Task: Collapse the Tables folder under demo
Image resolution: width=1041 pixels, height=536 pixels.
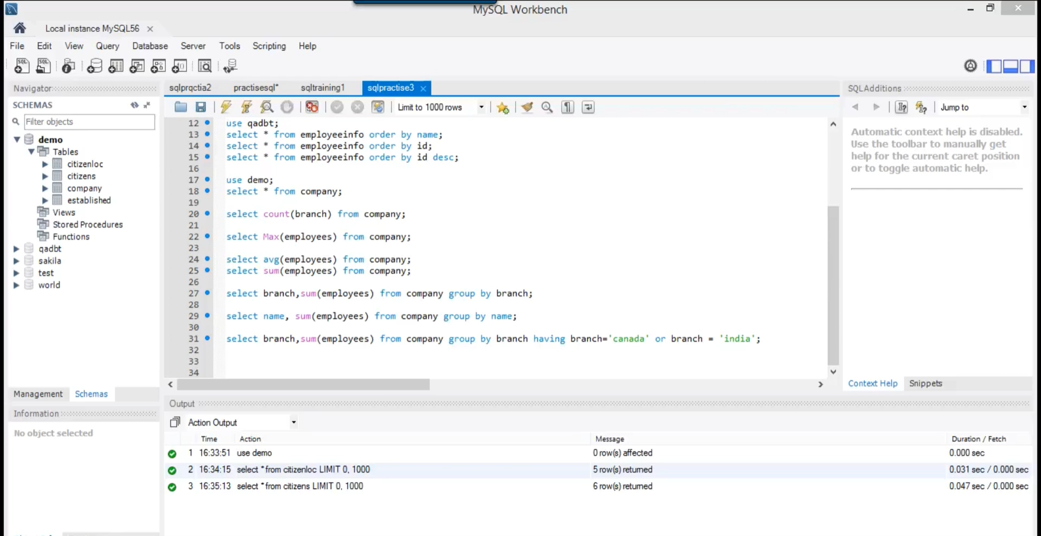Action: coord(31,152)
